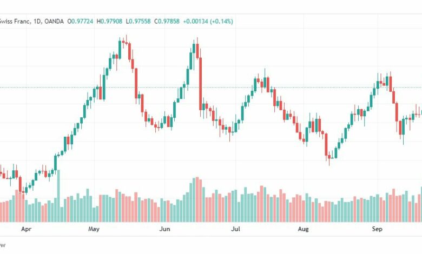
Task: Select the tall green volume spike in mid-April
Action: click(x=58, y=196)
